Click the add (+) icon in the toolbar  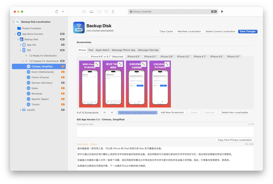point(63,11)
